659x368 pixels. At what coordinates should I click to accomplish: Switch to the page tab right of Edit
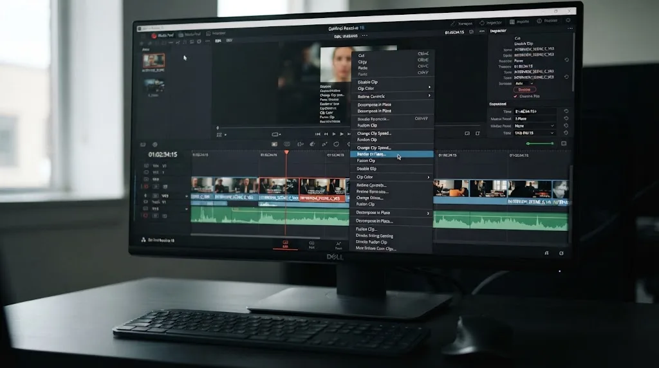(311, 245)
